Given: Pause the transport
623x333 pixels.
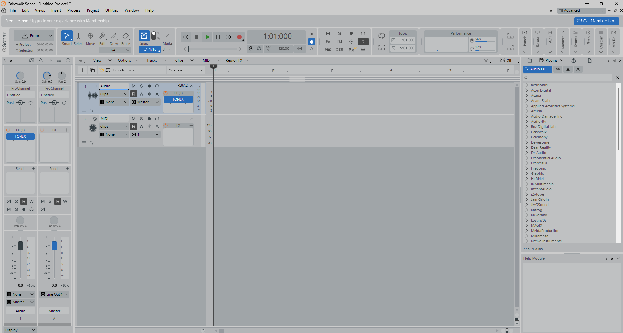Looking at the screenshot, I should [218, 37].
